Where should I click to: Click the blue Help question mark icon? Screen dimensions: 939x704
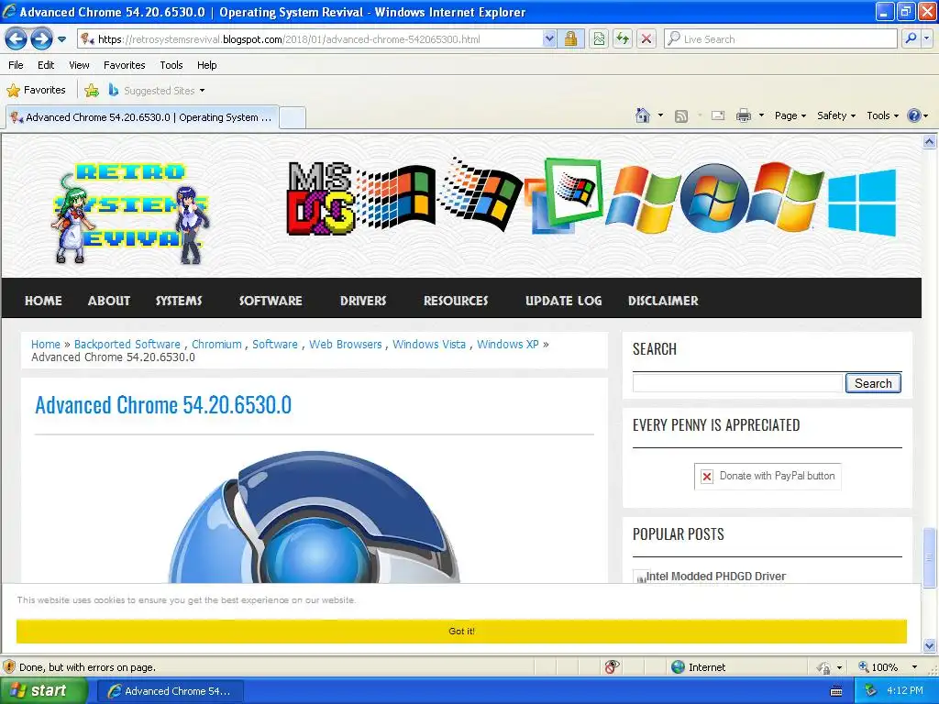coord(914,115)
